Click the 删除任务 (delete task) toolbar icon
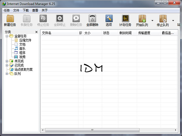The image size is (182, 136). pyautogui.click(x=76, y=18)
